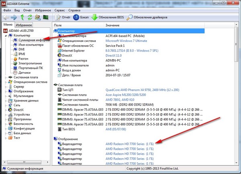
Task: Select Датчики sensor item in tree
Action: tap(24, 72)
